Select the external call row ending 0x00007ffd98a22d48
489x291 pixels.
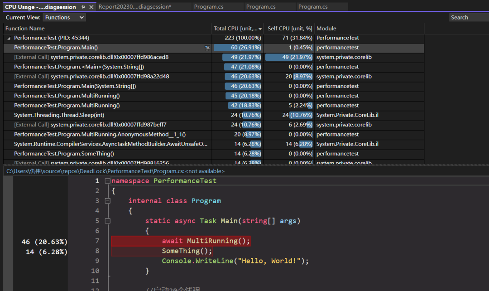click(214, 77)
